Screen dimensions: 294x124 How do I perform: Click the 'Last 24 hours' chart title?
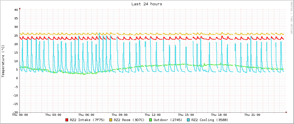click(x=147, y=4)
